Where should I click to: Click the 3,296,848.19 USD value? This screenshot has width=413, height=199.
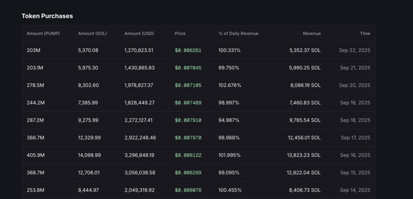(139, 155)
